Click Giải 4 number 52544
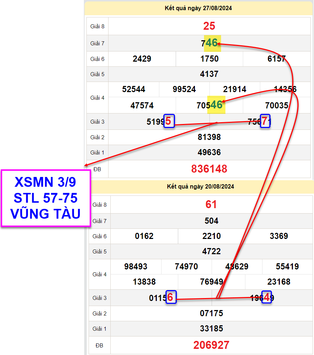314x355 pixels. tap(134, 89)
